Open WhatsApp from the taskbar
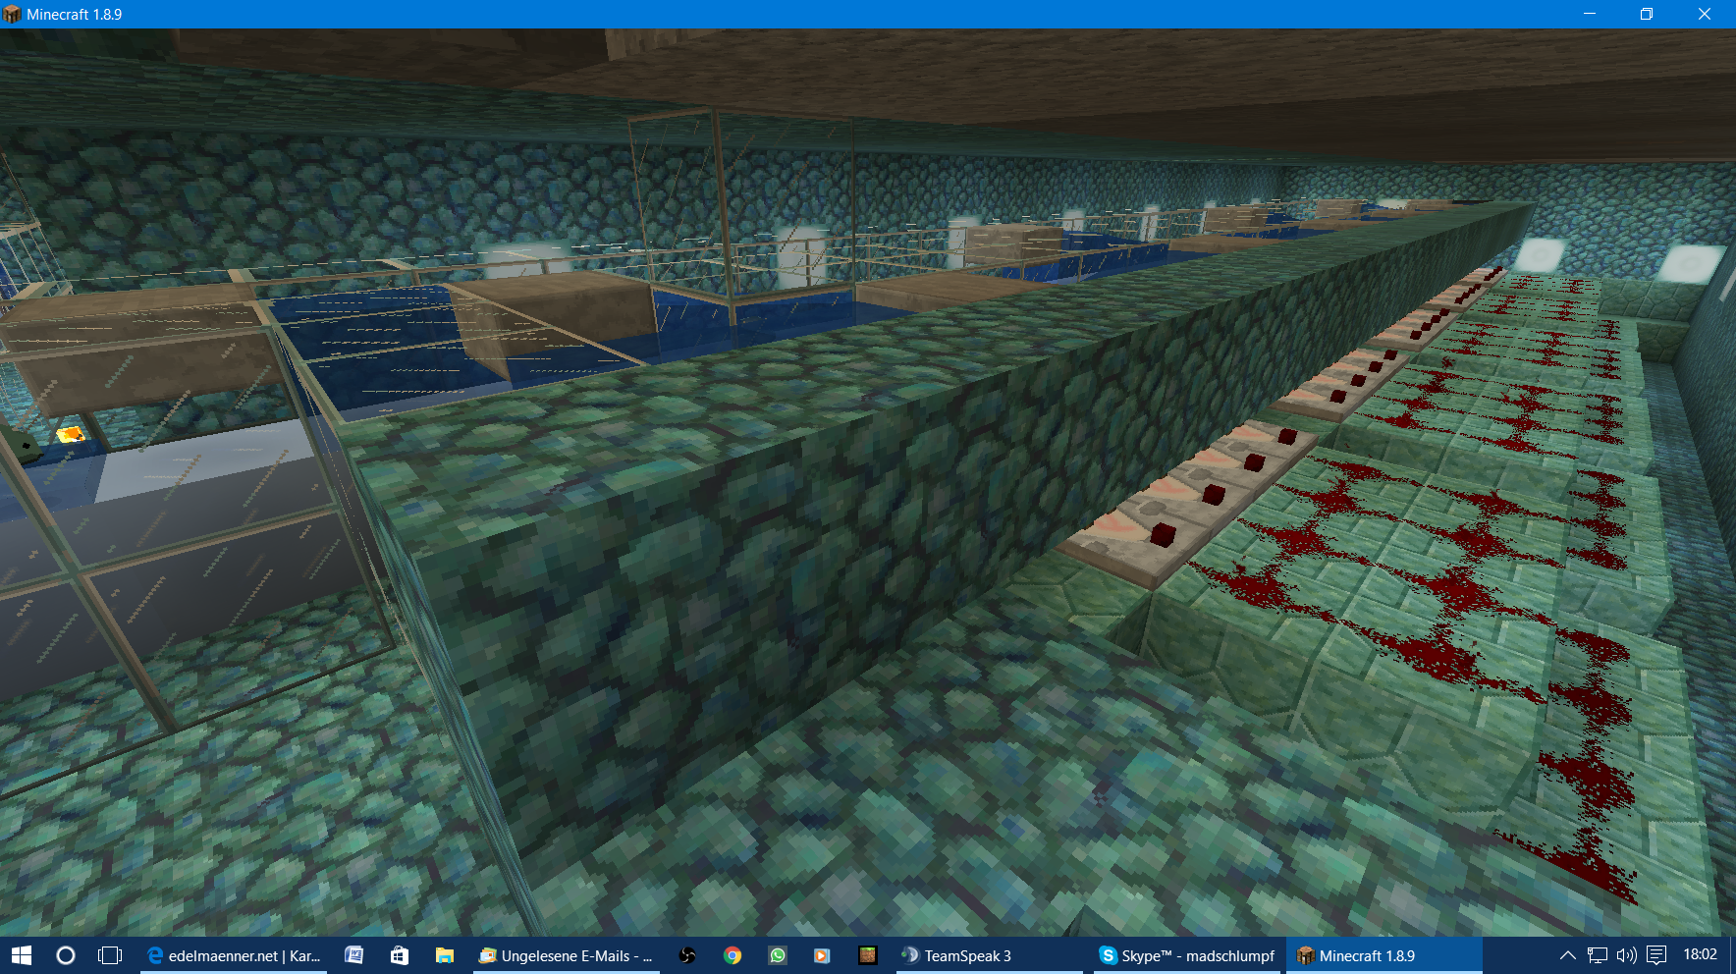This screenshot has width=1736, height=974. [778, 955]
